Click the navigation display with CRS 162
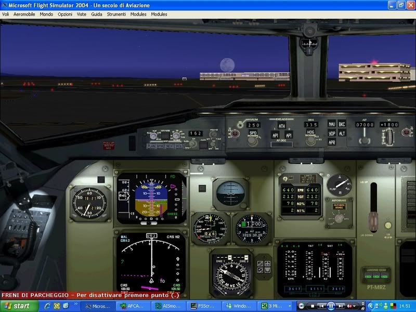 151,264
